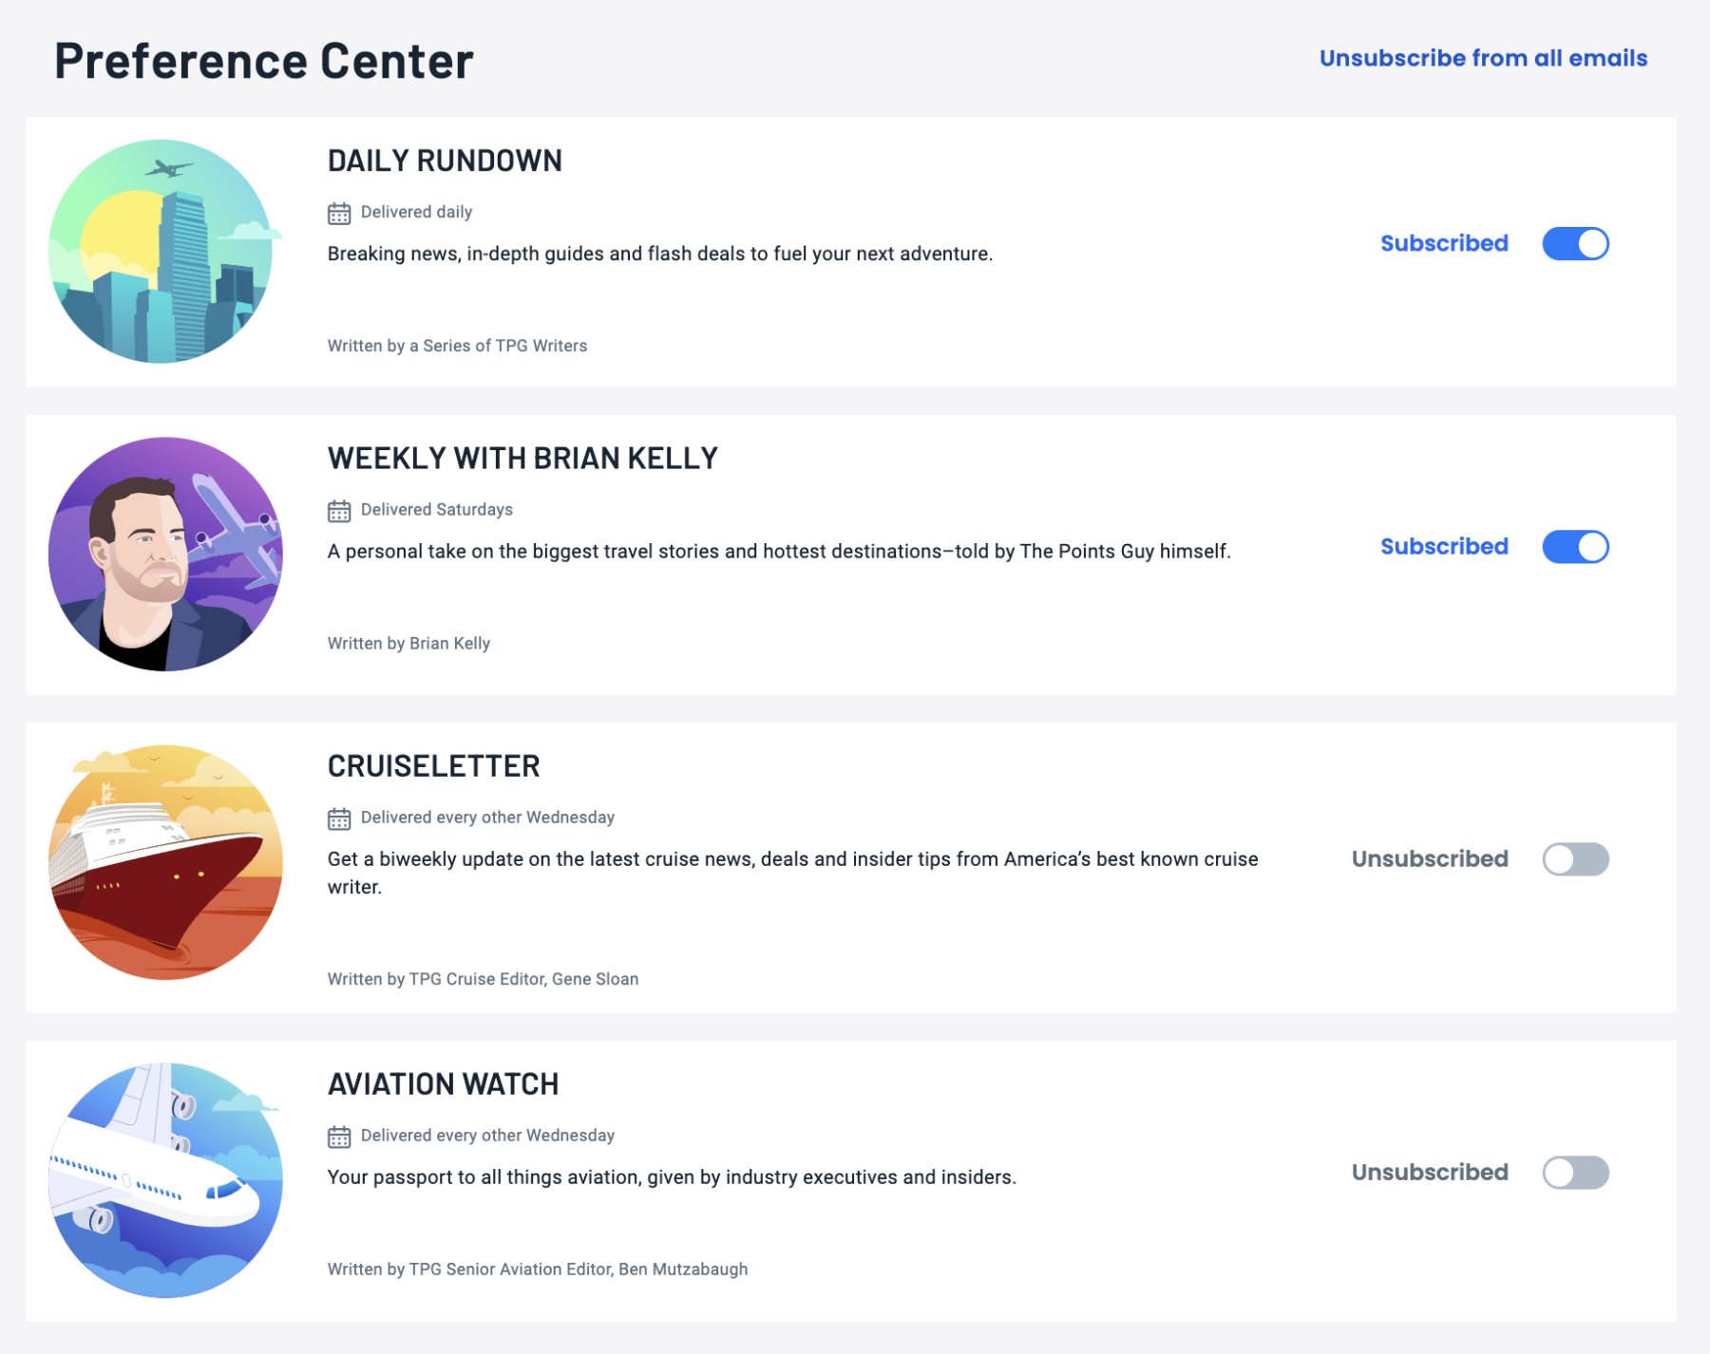1710x1354 pixels.
Task: Click the Unsubscribed label next to Cruiseletter
Action: [x=1429, y=858]
